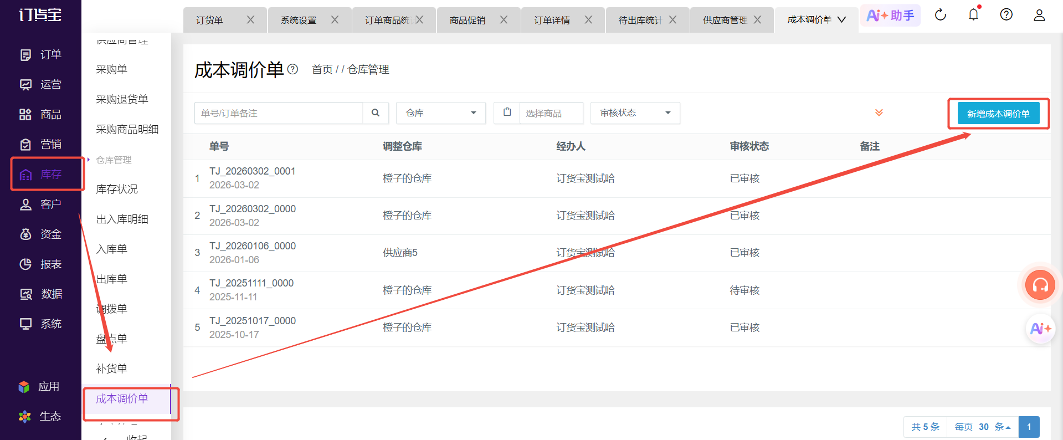The height and width of the screenshot is (440, 1063).
Task: Open the 生态 flower icon
Action: 24,417
